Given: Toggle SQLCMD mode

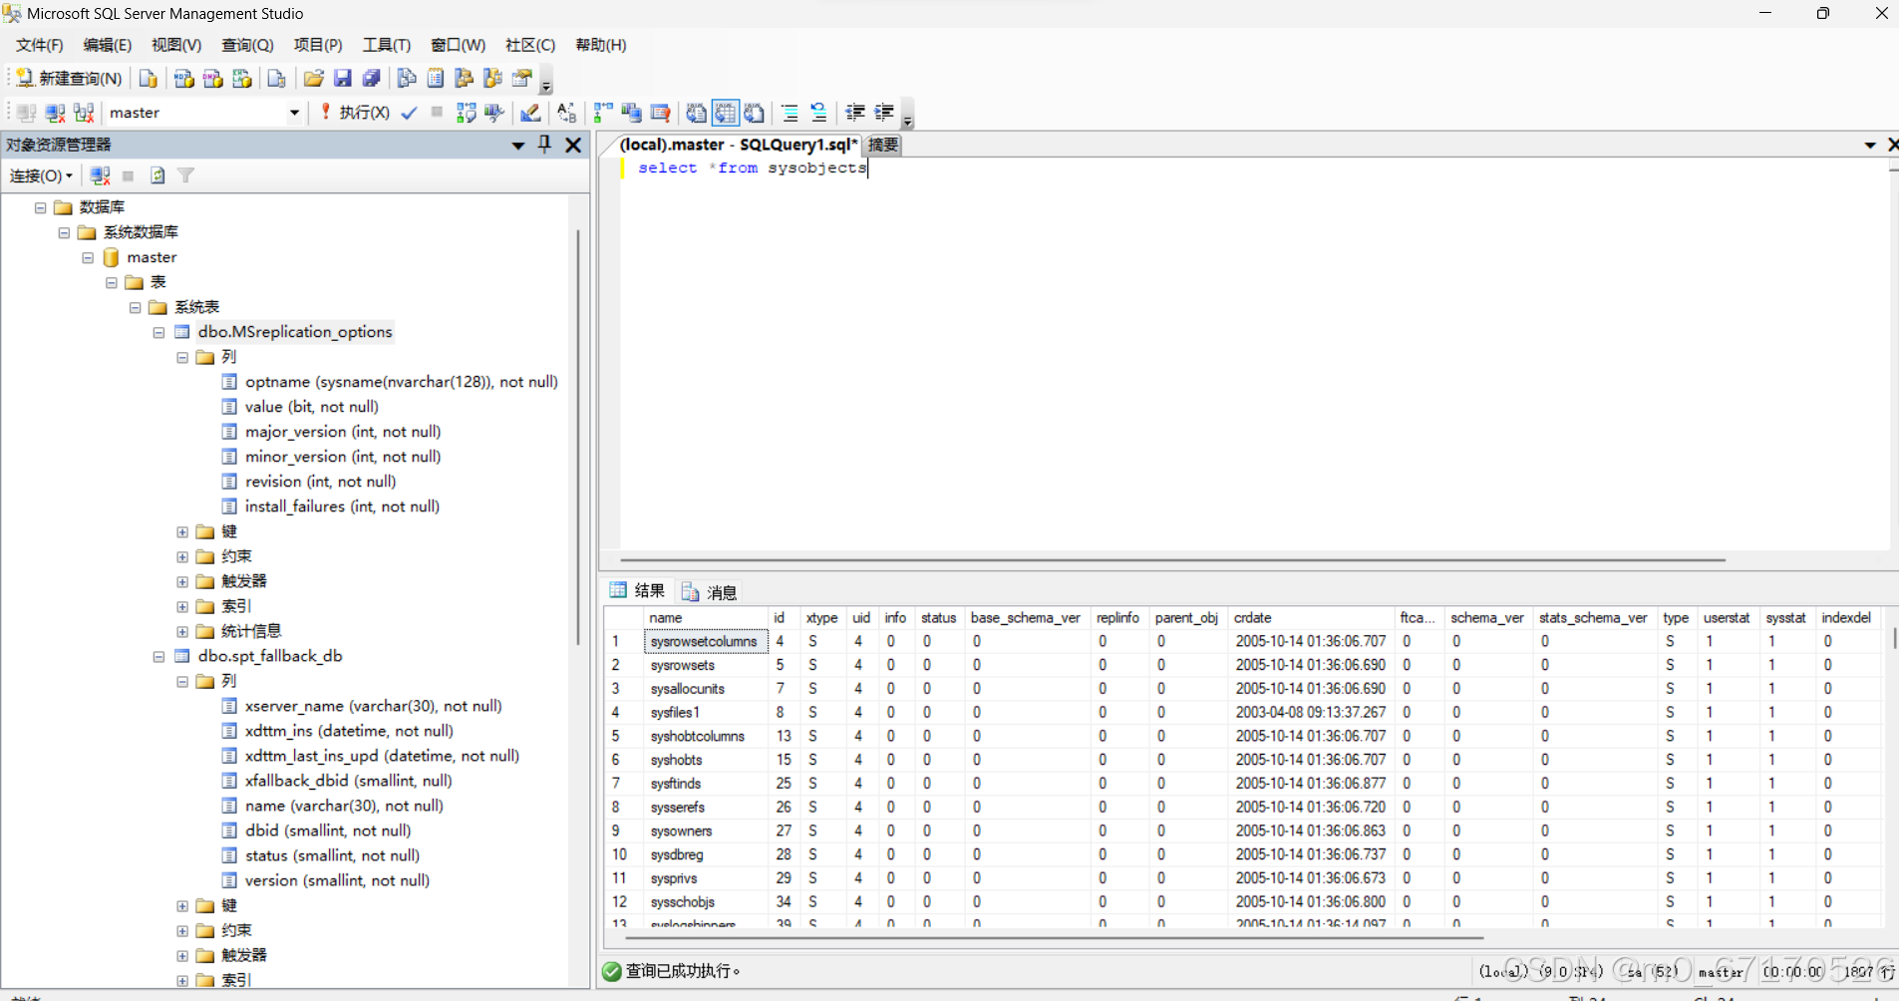Looking at the screenshot, I should [x=660, y=113].
